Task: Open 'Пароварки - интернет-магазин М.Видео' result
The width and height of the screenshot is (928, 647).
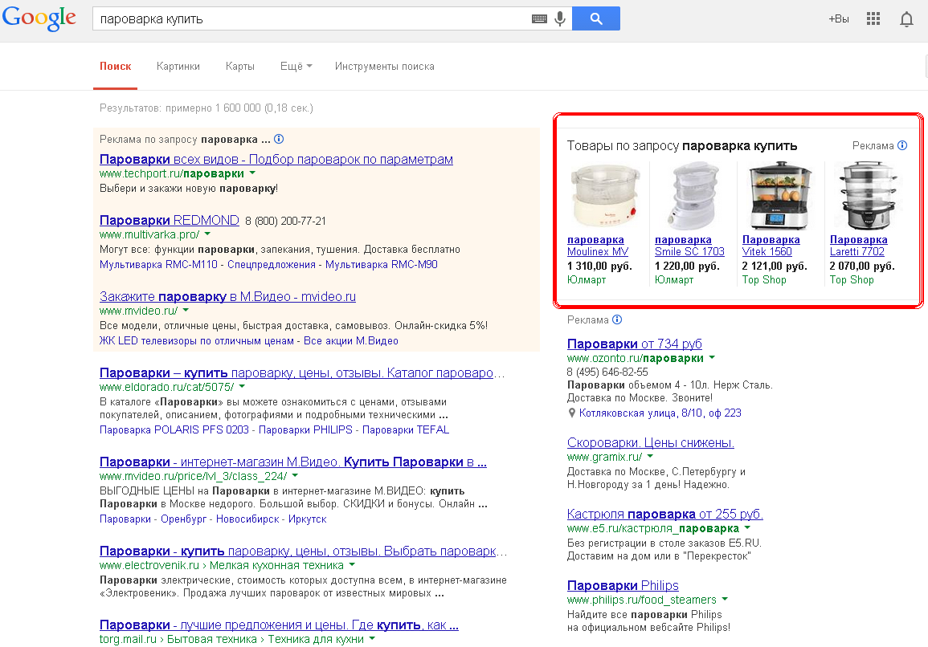Action: pyautogui.click(x=293, y=462)
